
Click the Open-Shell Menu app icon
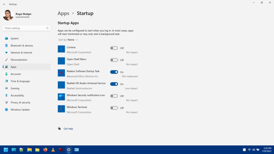[x=61, y=61]
